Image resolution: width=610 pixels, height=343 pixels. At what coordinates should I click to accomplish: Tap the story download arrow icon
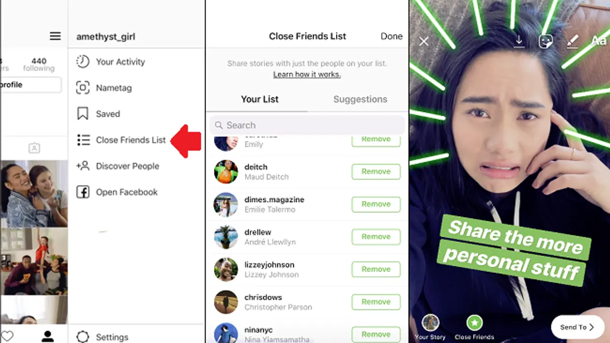tap(518, 42)
